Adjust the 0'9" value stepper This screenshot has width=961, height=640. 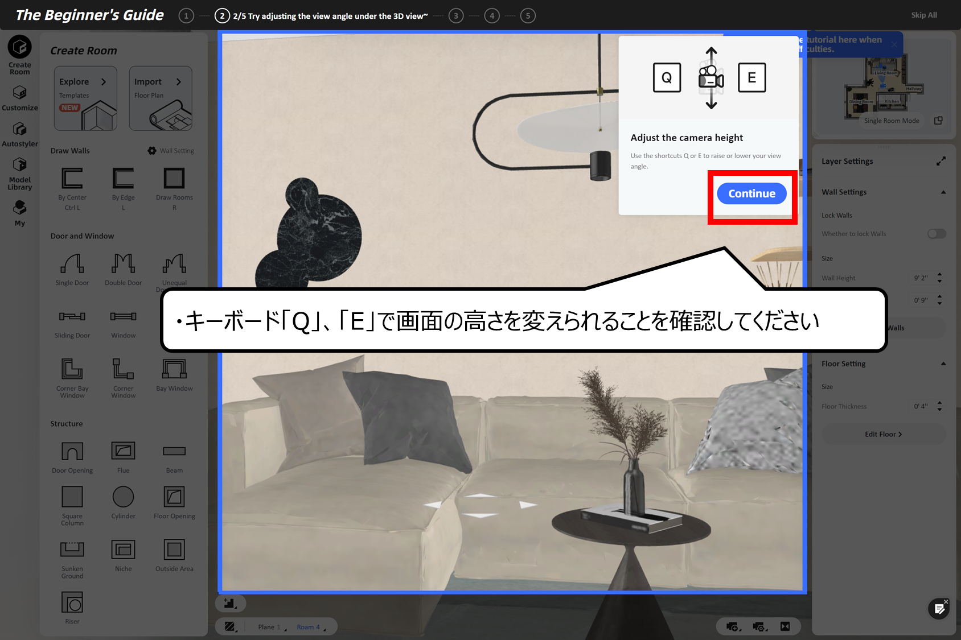(x=939, y=300)
